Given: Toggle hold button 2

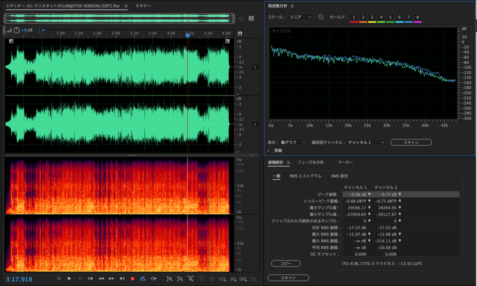Looking at the screenshot, I should pyautogui.click(x=363, y=17).
